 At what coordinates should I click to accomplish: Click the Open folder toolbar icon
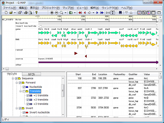pyautogui.click(x=11, y=13)
